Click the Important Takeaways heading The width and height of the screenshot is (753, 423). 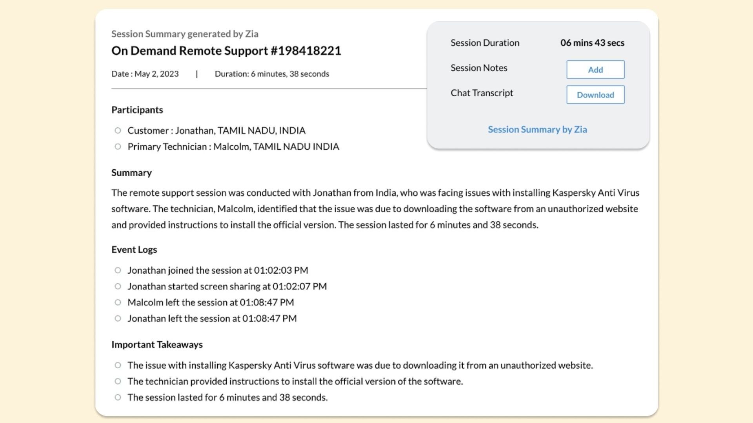157,345
